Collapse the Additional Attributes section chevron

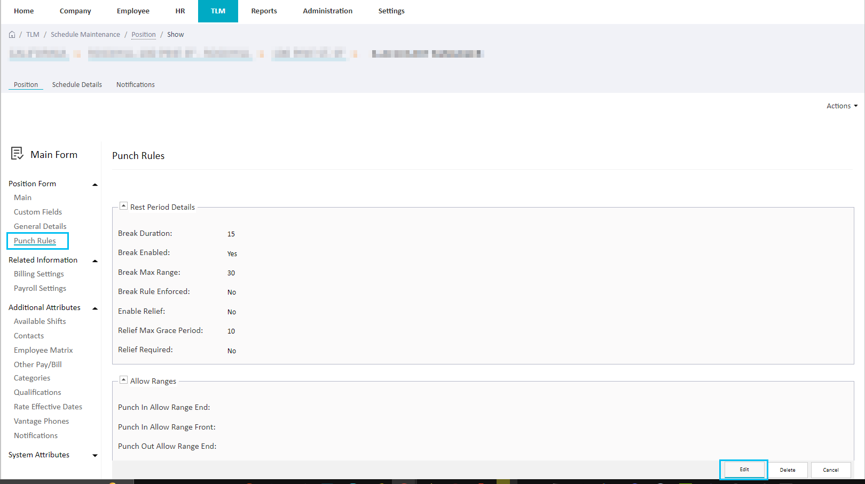click(x=95, y=308)
